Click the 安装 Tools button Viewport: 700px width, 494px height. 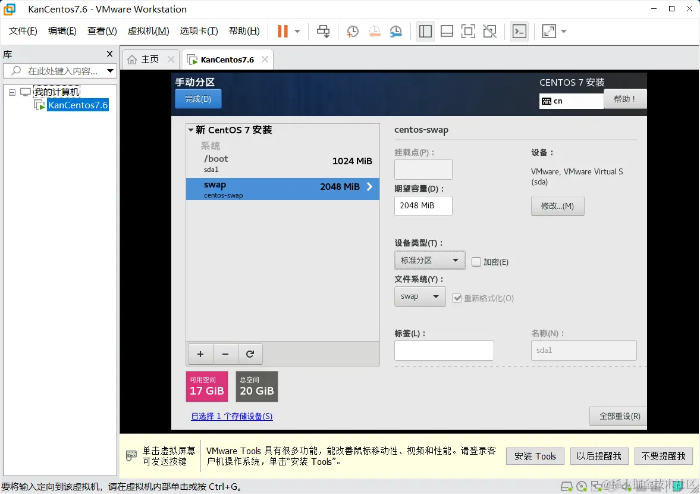pos(534,456)
